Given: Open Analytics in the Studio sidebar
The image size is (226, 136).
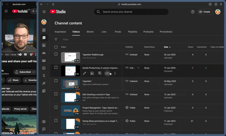Looking at the screenshot, I should tap(44, 45).
